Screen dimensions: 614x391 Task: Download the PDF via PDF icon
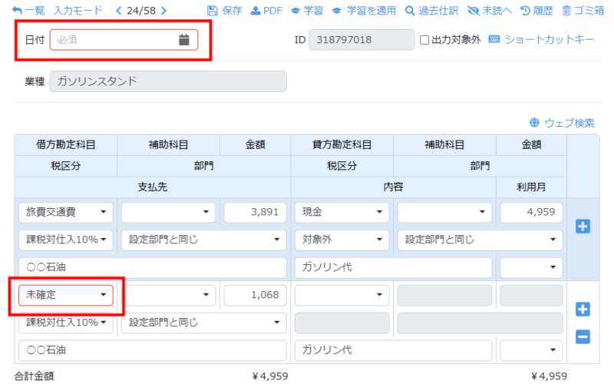click(256, 11)
